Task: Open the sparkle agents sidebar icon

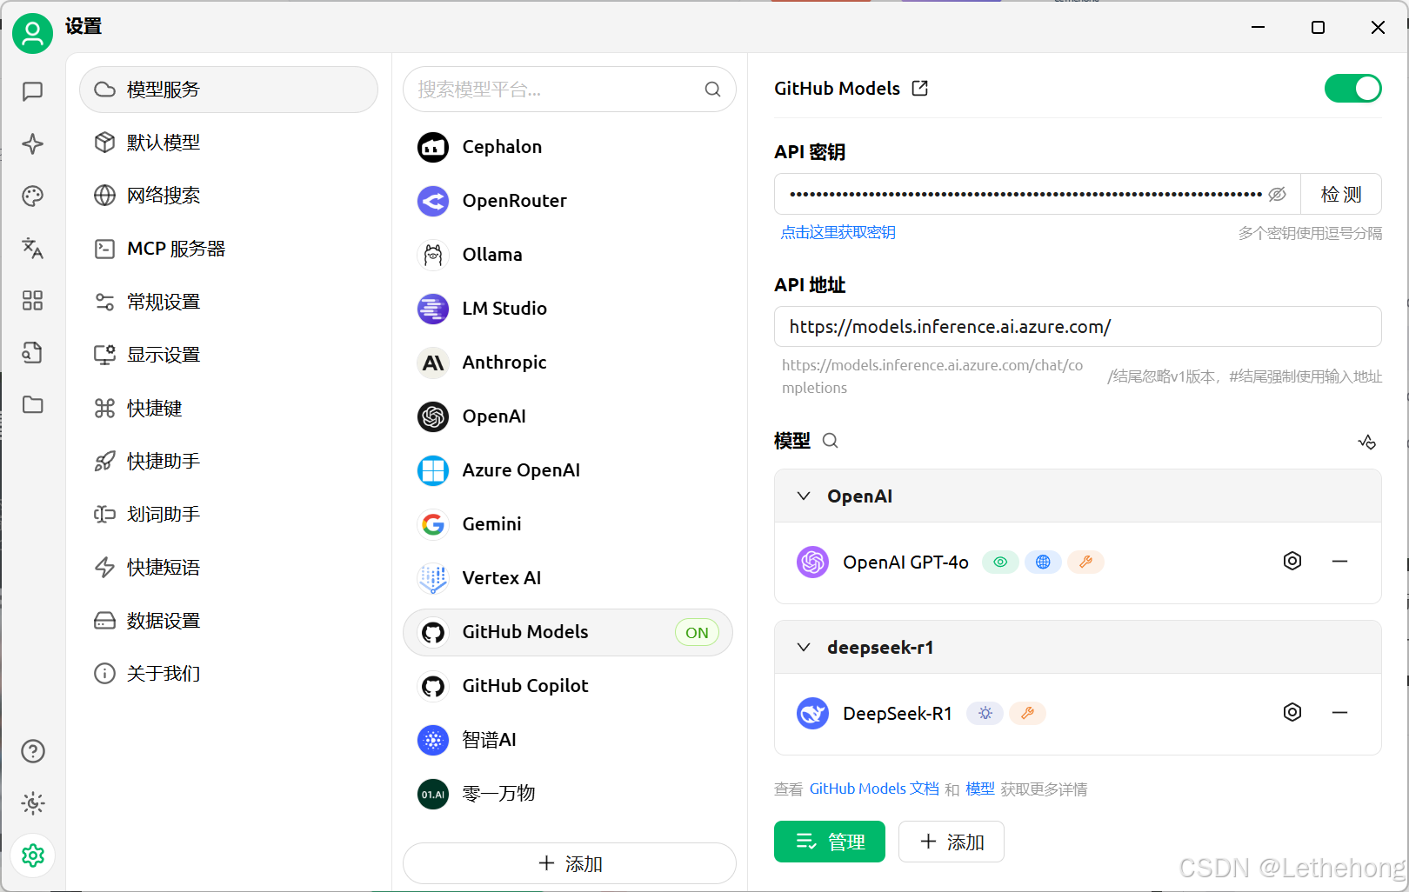Action: pos(33,143)
